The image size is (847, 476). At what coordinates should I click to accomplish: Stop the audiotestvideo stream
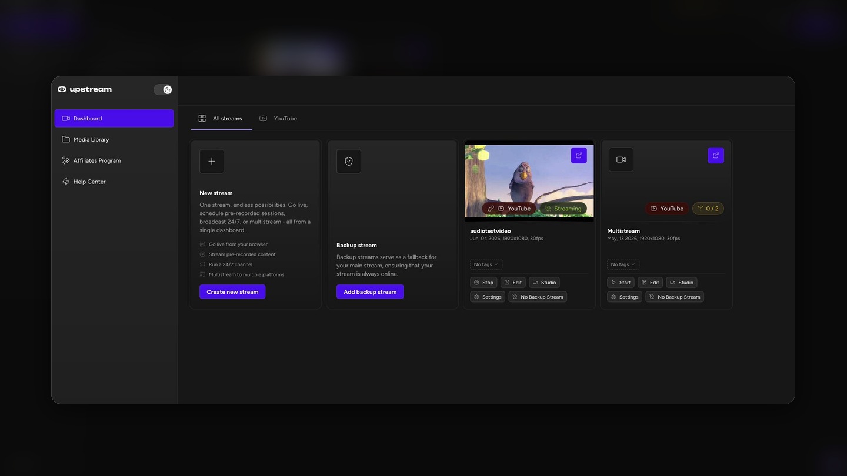483,283
